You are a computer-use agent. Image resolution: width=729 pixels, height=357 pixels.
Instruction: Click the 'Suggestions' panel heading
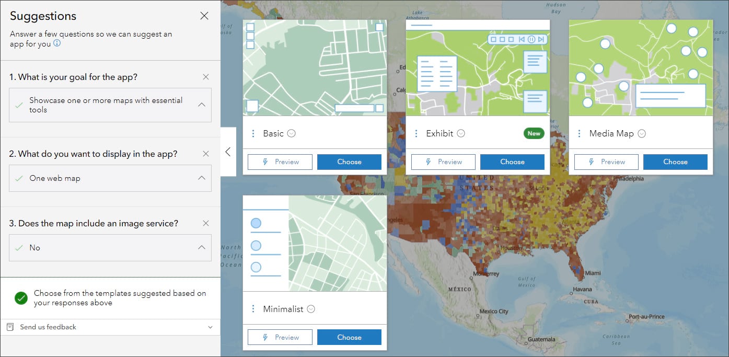pos(43,16)
